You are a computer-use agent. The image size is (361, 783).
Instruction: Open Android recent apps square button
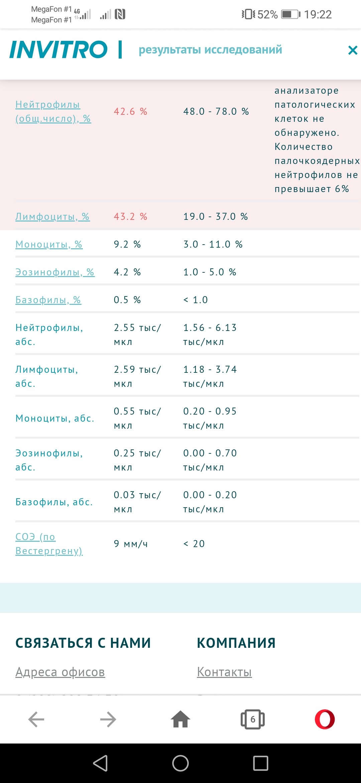click(x=261, y=763)
